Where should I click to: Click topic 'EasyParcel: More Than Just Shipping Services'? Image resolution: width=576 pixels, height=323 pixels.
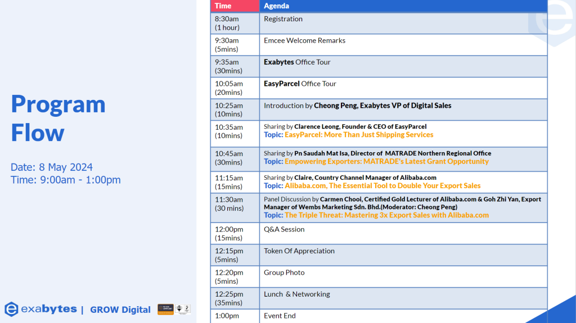click(359, 135)
